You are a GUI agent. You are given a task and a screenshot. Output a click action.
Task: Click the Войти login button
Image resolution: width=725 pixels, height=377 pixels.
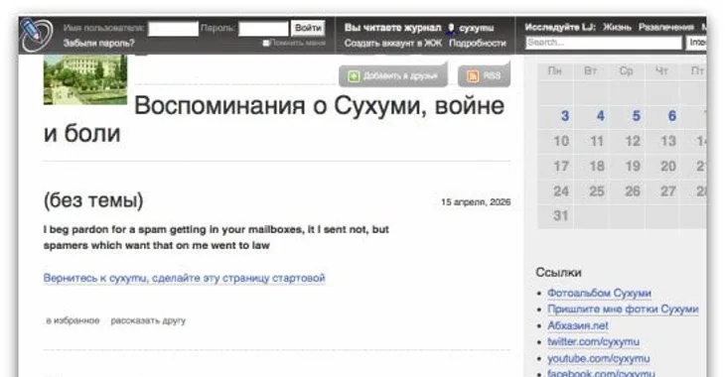[x=308, y=28]
